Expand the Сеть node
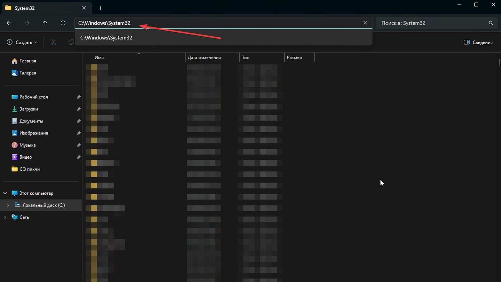This screenshot has height=282, width=501. 5,217
